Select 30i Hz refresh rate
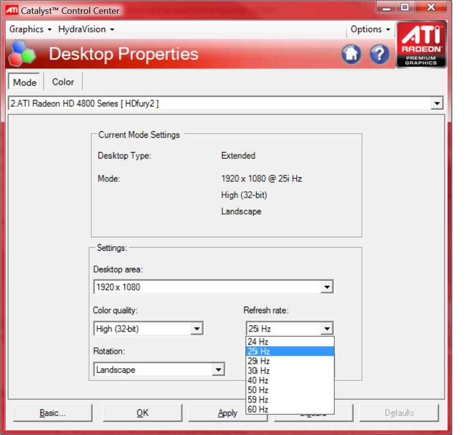Image resolution: width=476 pixels, height=435 pixels. [x=290, y=371]
